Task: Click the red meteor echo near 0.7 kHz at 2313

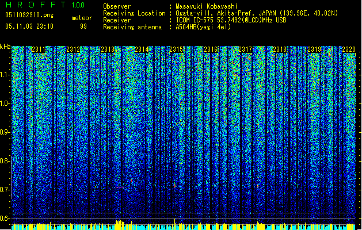Action: pos(120,187)
